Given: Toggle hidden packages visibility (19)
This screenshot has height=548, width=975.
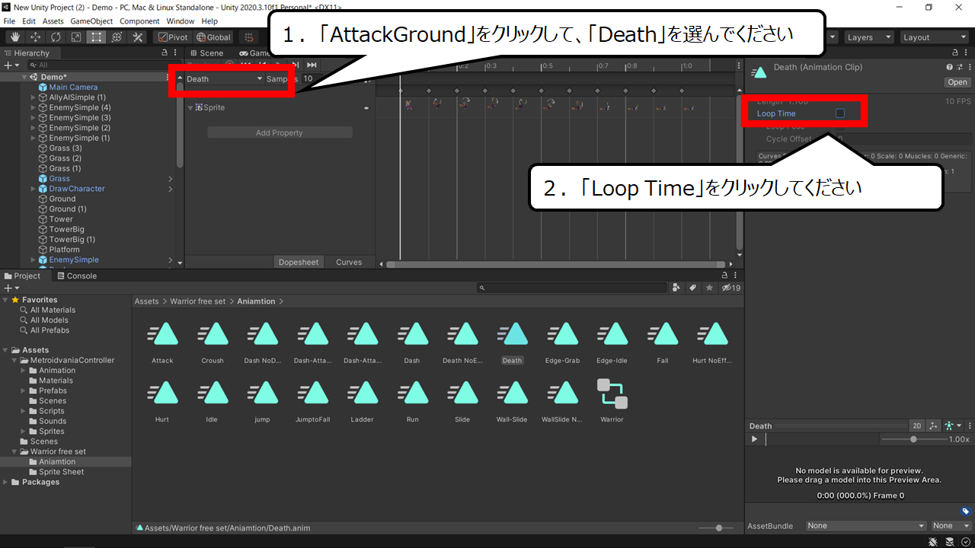Looking at the screenshot, I should [731, 288].
